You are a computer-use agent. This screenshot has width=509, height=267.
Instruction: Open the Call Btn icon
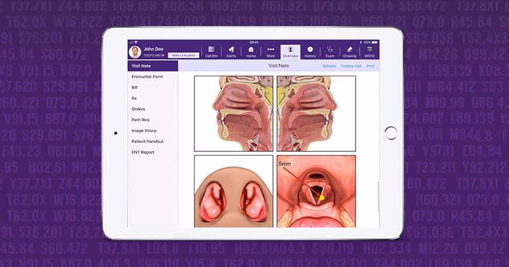click(x=211, y=51)
